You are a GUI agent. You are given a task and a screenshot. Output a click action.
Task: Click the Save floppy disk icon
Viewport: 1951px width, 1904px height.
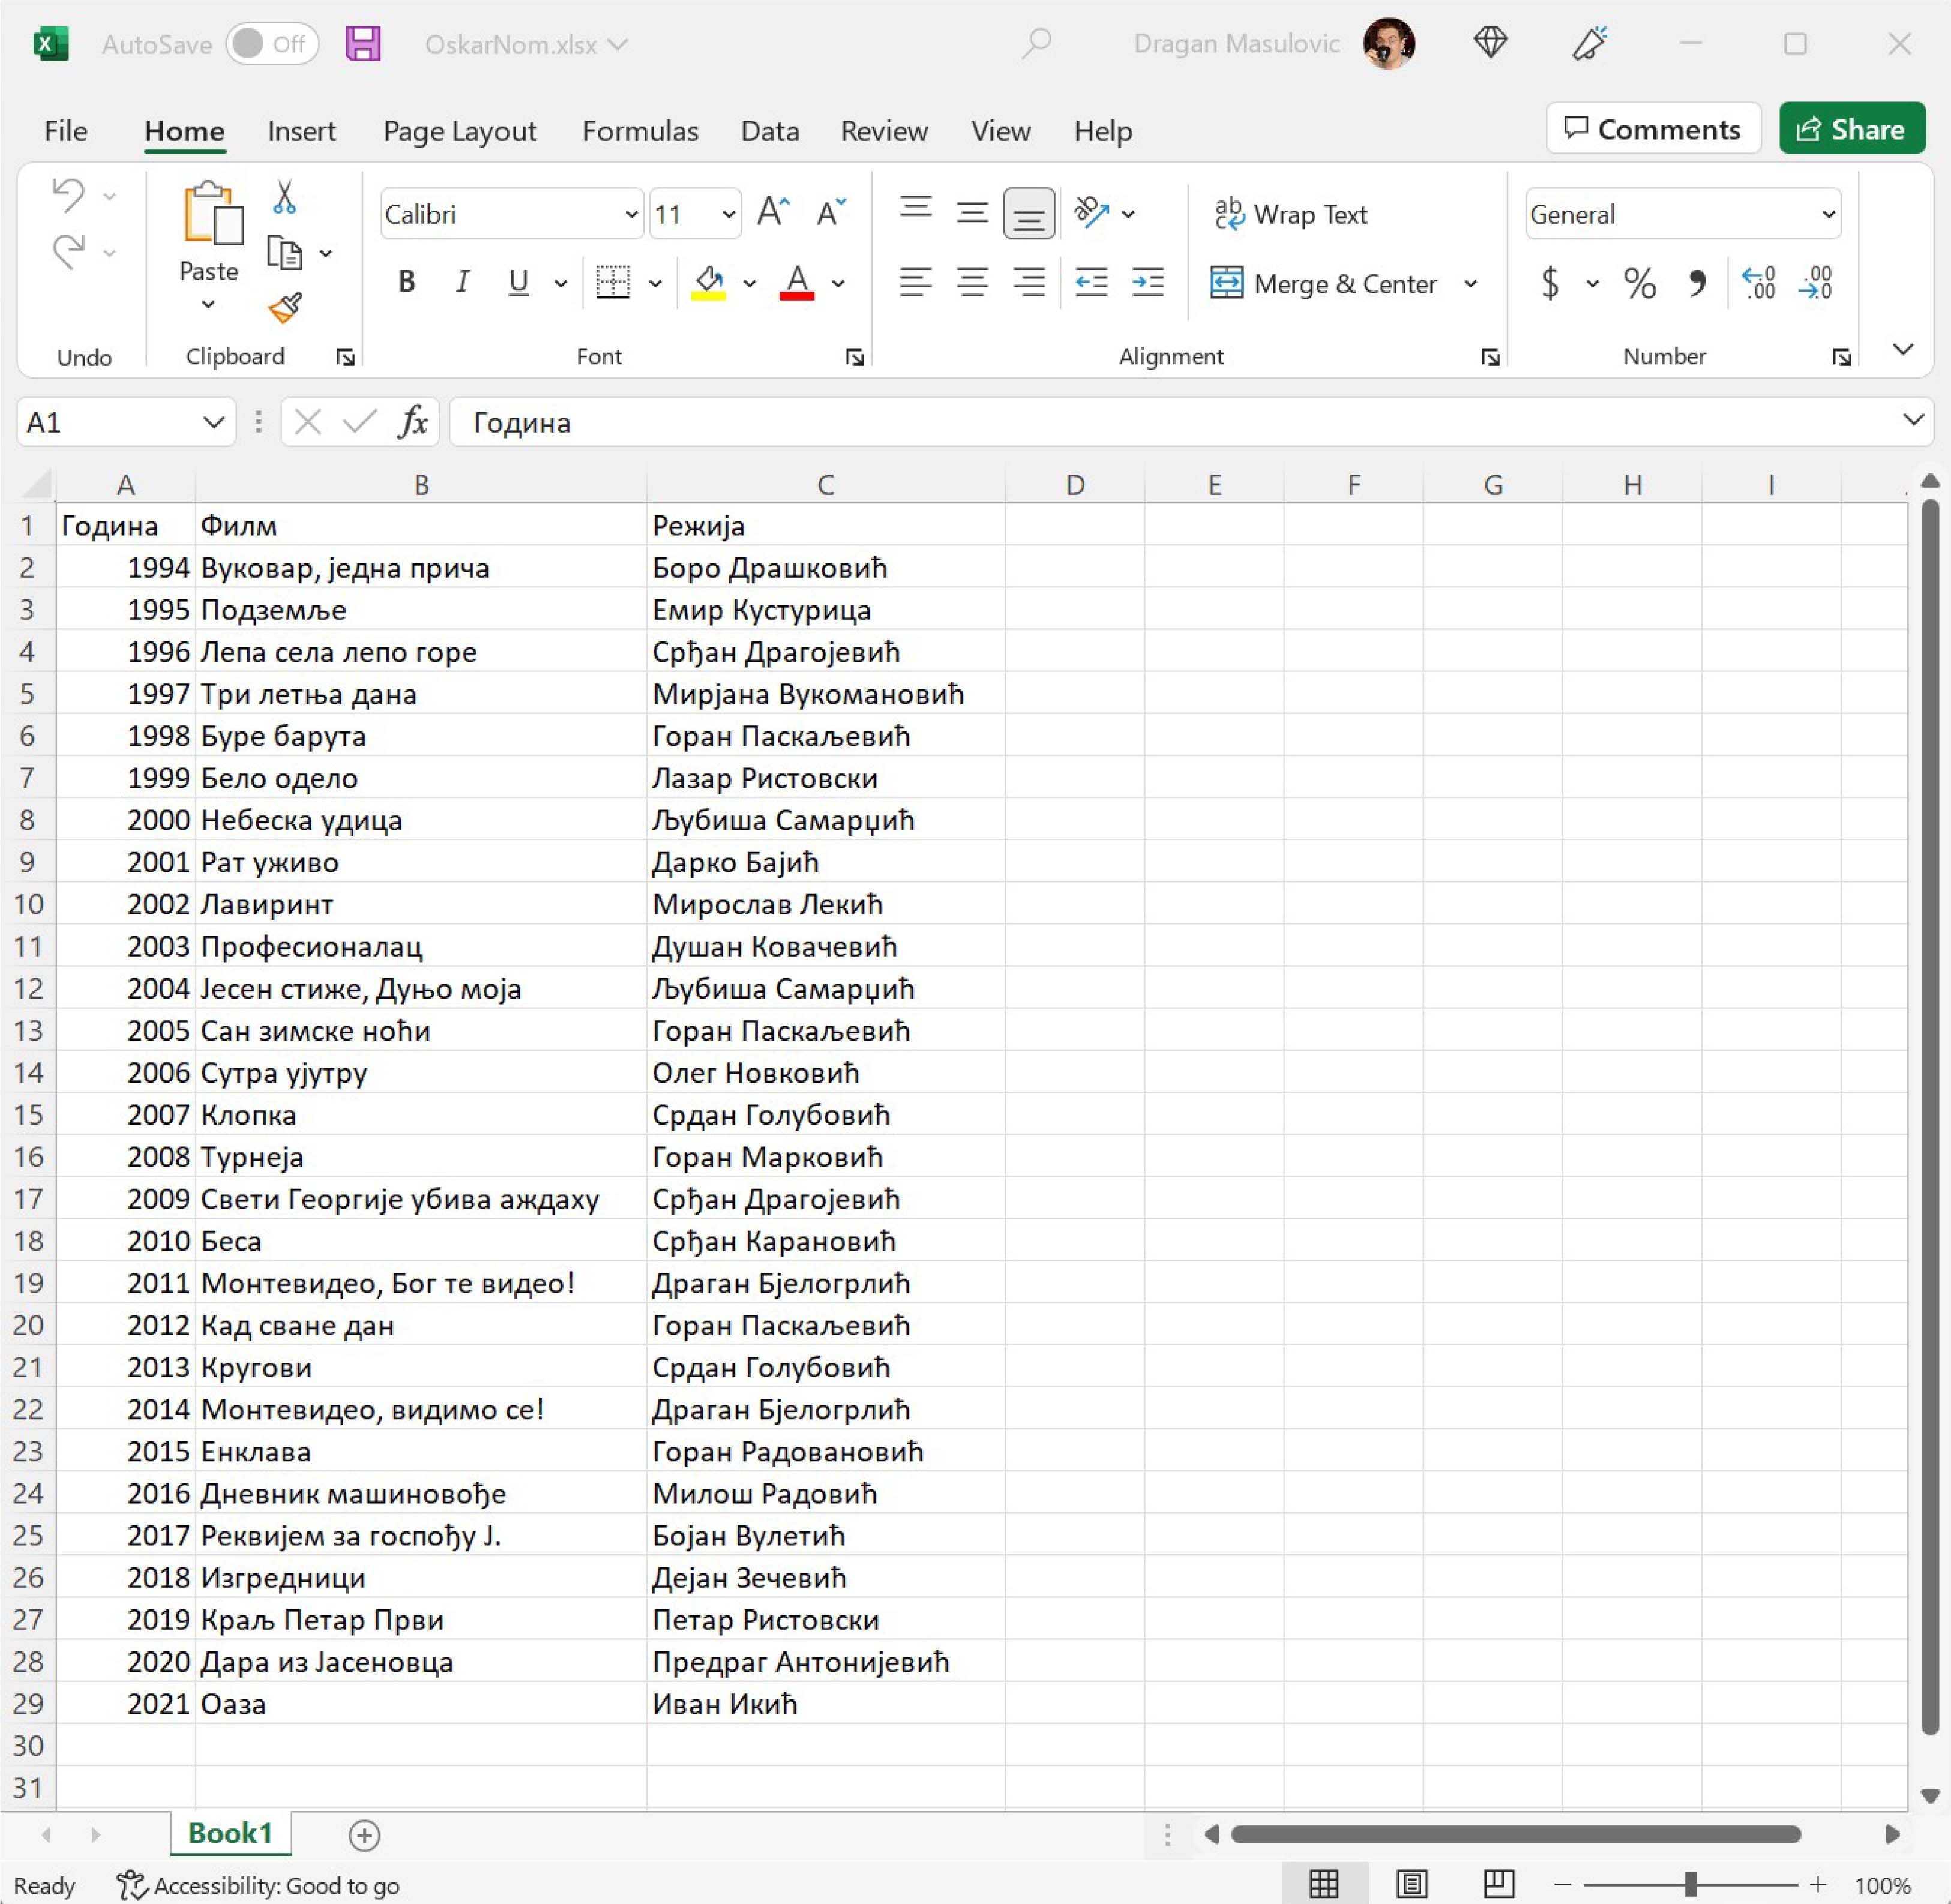tap(363, 44)
